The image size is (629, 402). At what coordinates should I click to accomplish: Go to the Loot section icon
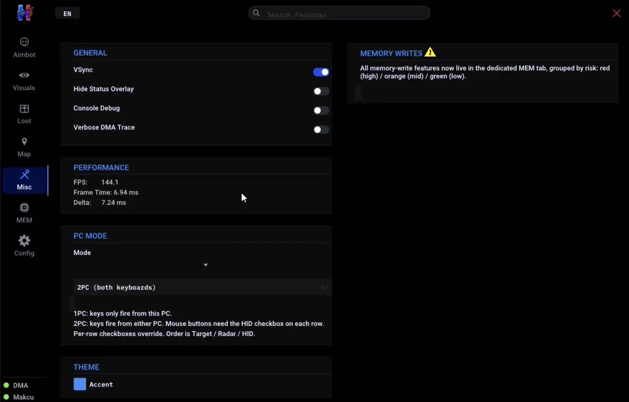click(x=24, y=109)
